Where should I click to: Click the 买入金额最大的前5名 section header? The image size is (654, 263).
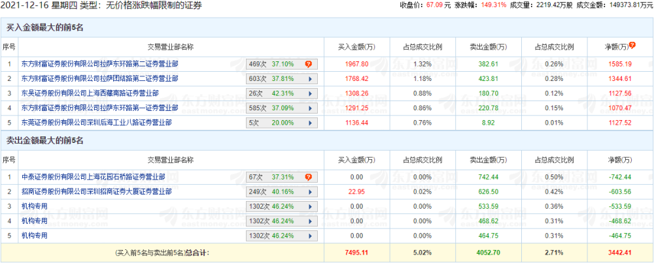[44, 28]
